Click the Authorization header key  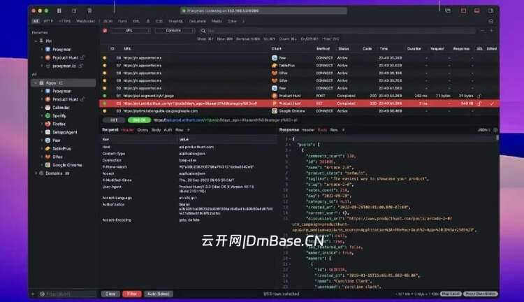click(x=113, y=204)
